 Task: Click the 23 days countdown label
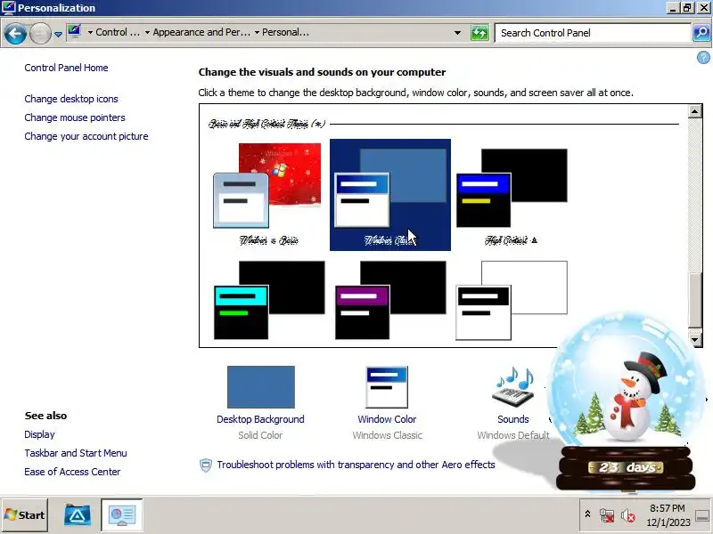(627, 467)
